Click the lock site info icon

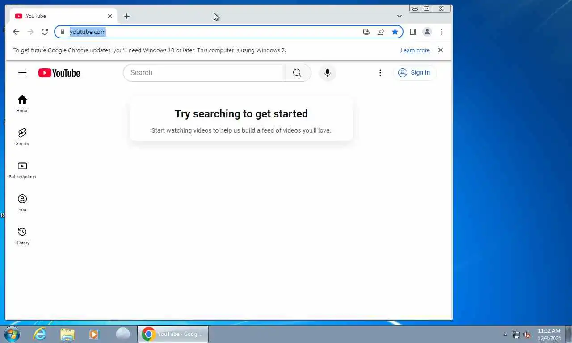(63, 32)
